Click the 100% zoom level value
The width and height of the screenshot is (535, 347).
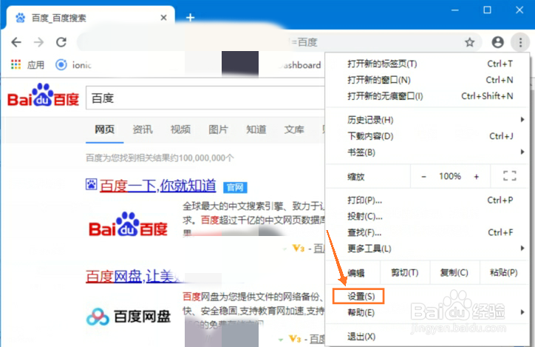click(x=450, y=176)
